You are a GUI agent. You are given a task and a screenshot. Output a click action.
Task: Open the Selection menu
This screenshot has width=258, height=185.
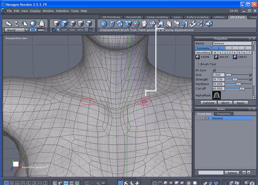point(63,10)
